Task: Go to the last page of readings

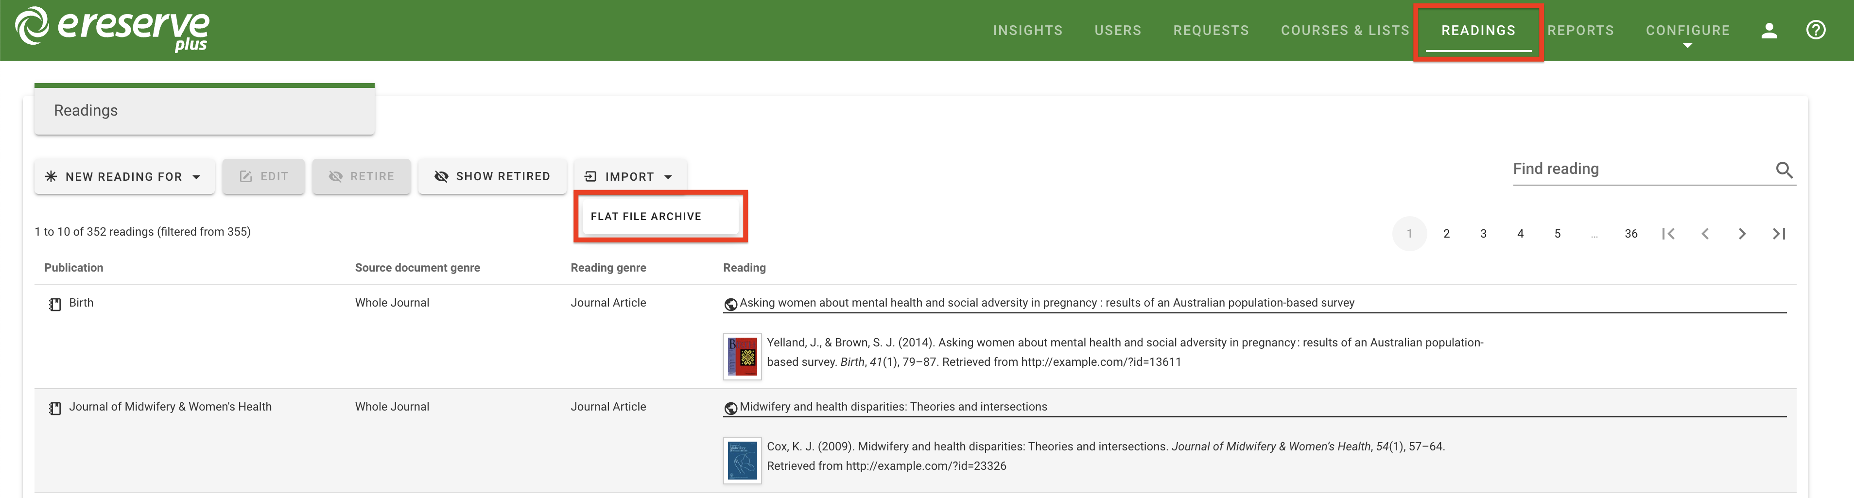Action: [x=1778, y=234]
